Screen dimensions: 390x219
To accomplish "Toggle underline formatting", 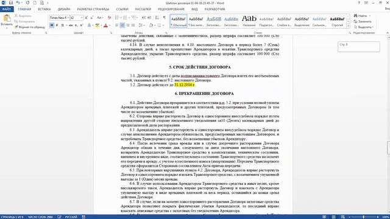I will point(62,26).
